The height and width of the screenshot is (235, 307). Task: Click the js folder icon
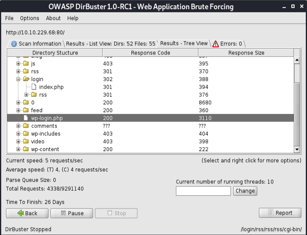26,63
